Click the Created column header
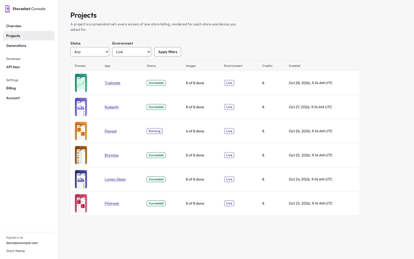Viewport: 414px width, 259px height. (x=294, y=66)
